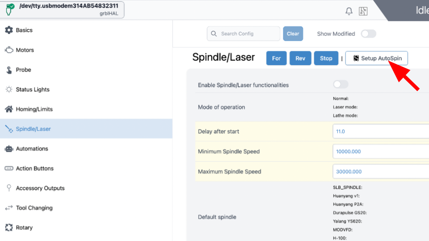This screenshot has width=429, height=241.
Task: Click the 'Durapulse GS20:' option label
Action: [x=349, y=213]
